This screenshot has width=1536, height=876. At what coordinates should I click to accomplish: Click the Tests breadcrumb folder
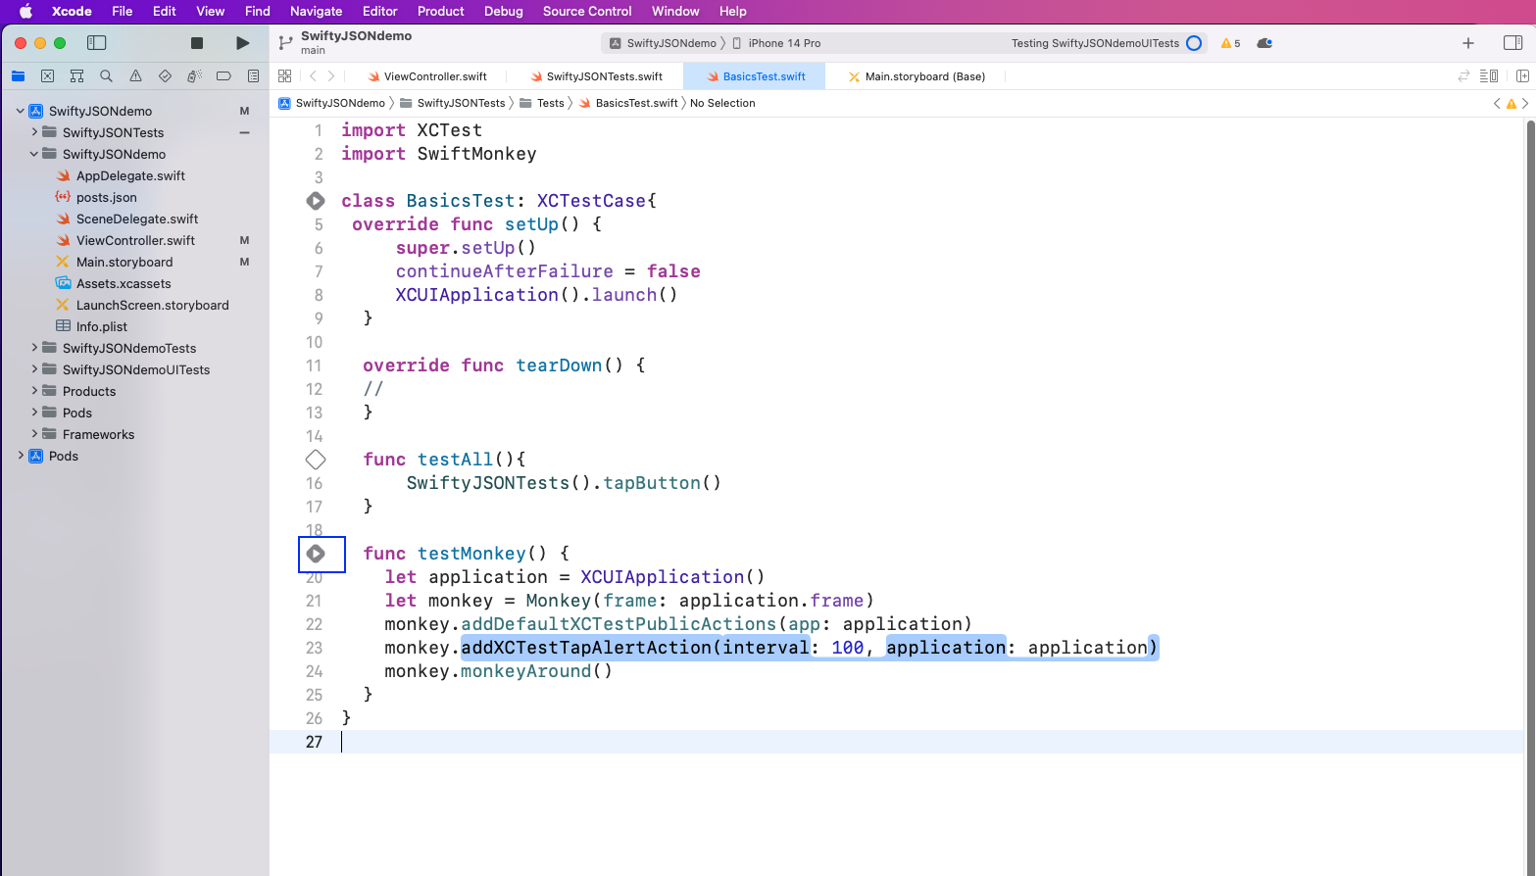[x=542, y=103]
